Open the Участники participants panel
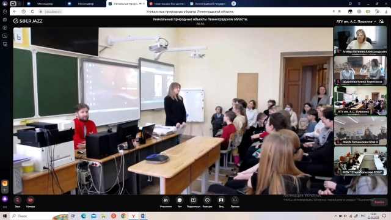 [x=166, y=202]
